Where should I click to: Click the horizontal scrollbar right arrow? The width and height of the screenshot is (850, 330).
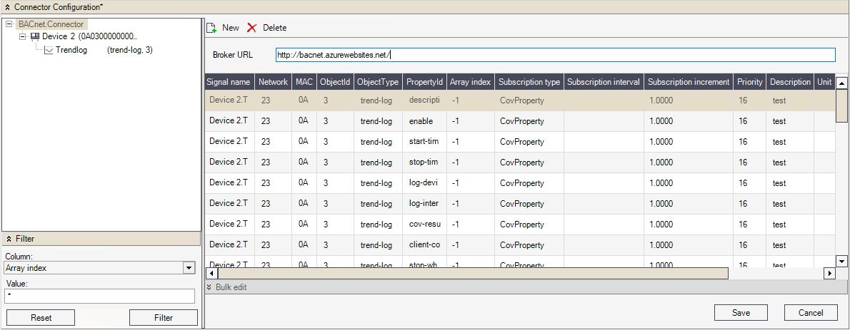[x=829, y=273]
